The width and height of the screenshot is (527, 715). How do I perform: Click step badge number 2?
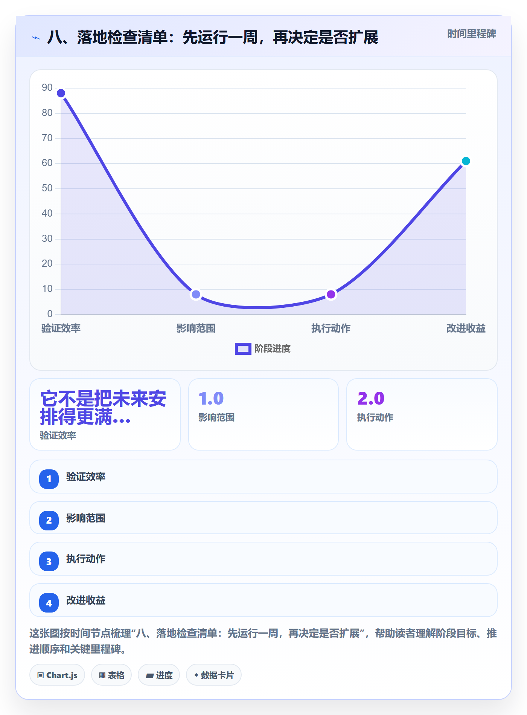click(x=49, y=521)
